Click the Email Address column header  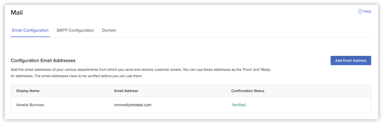126,91
